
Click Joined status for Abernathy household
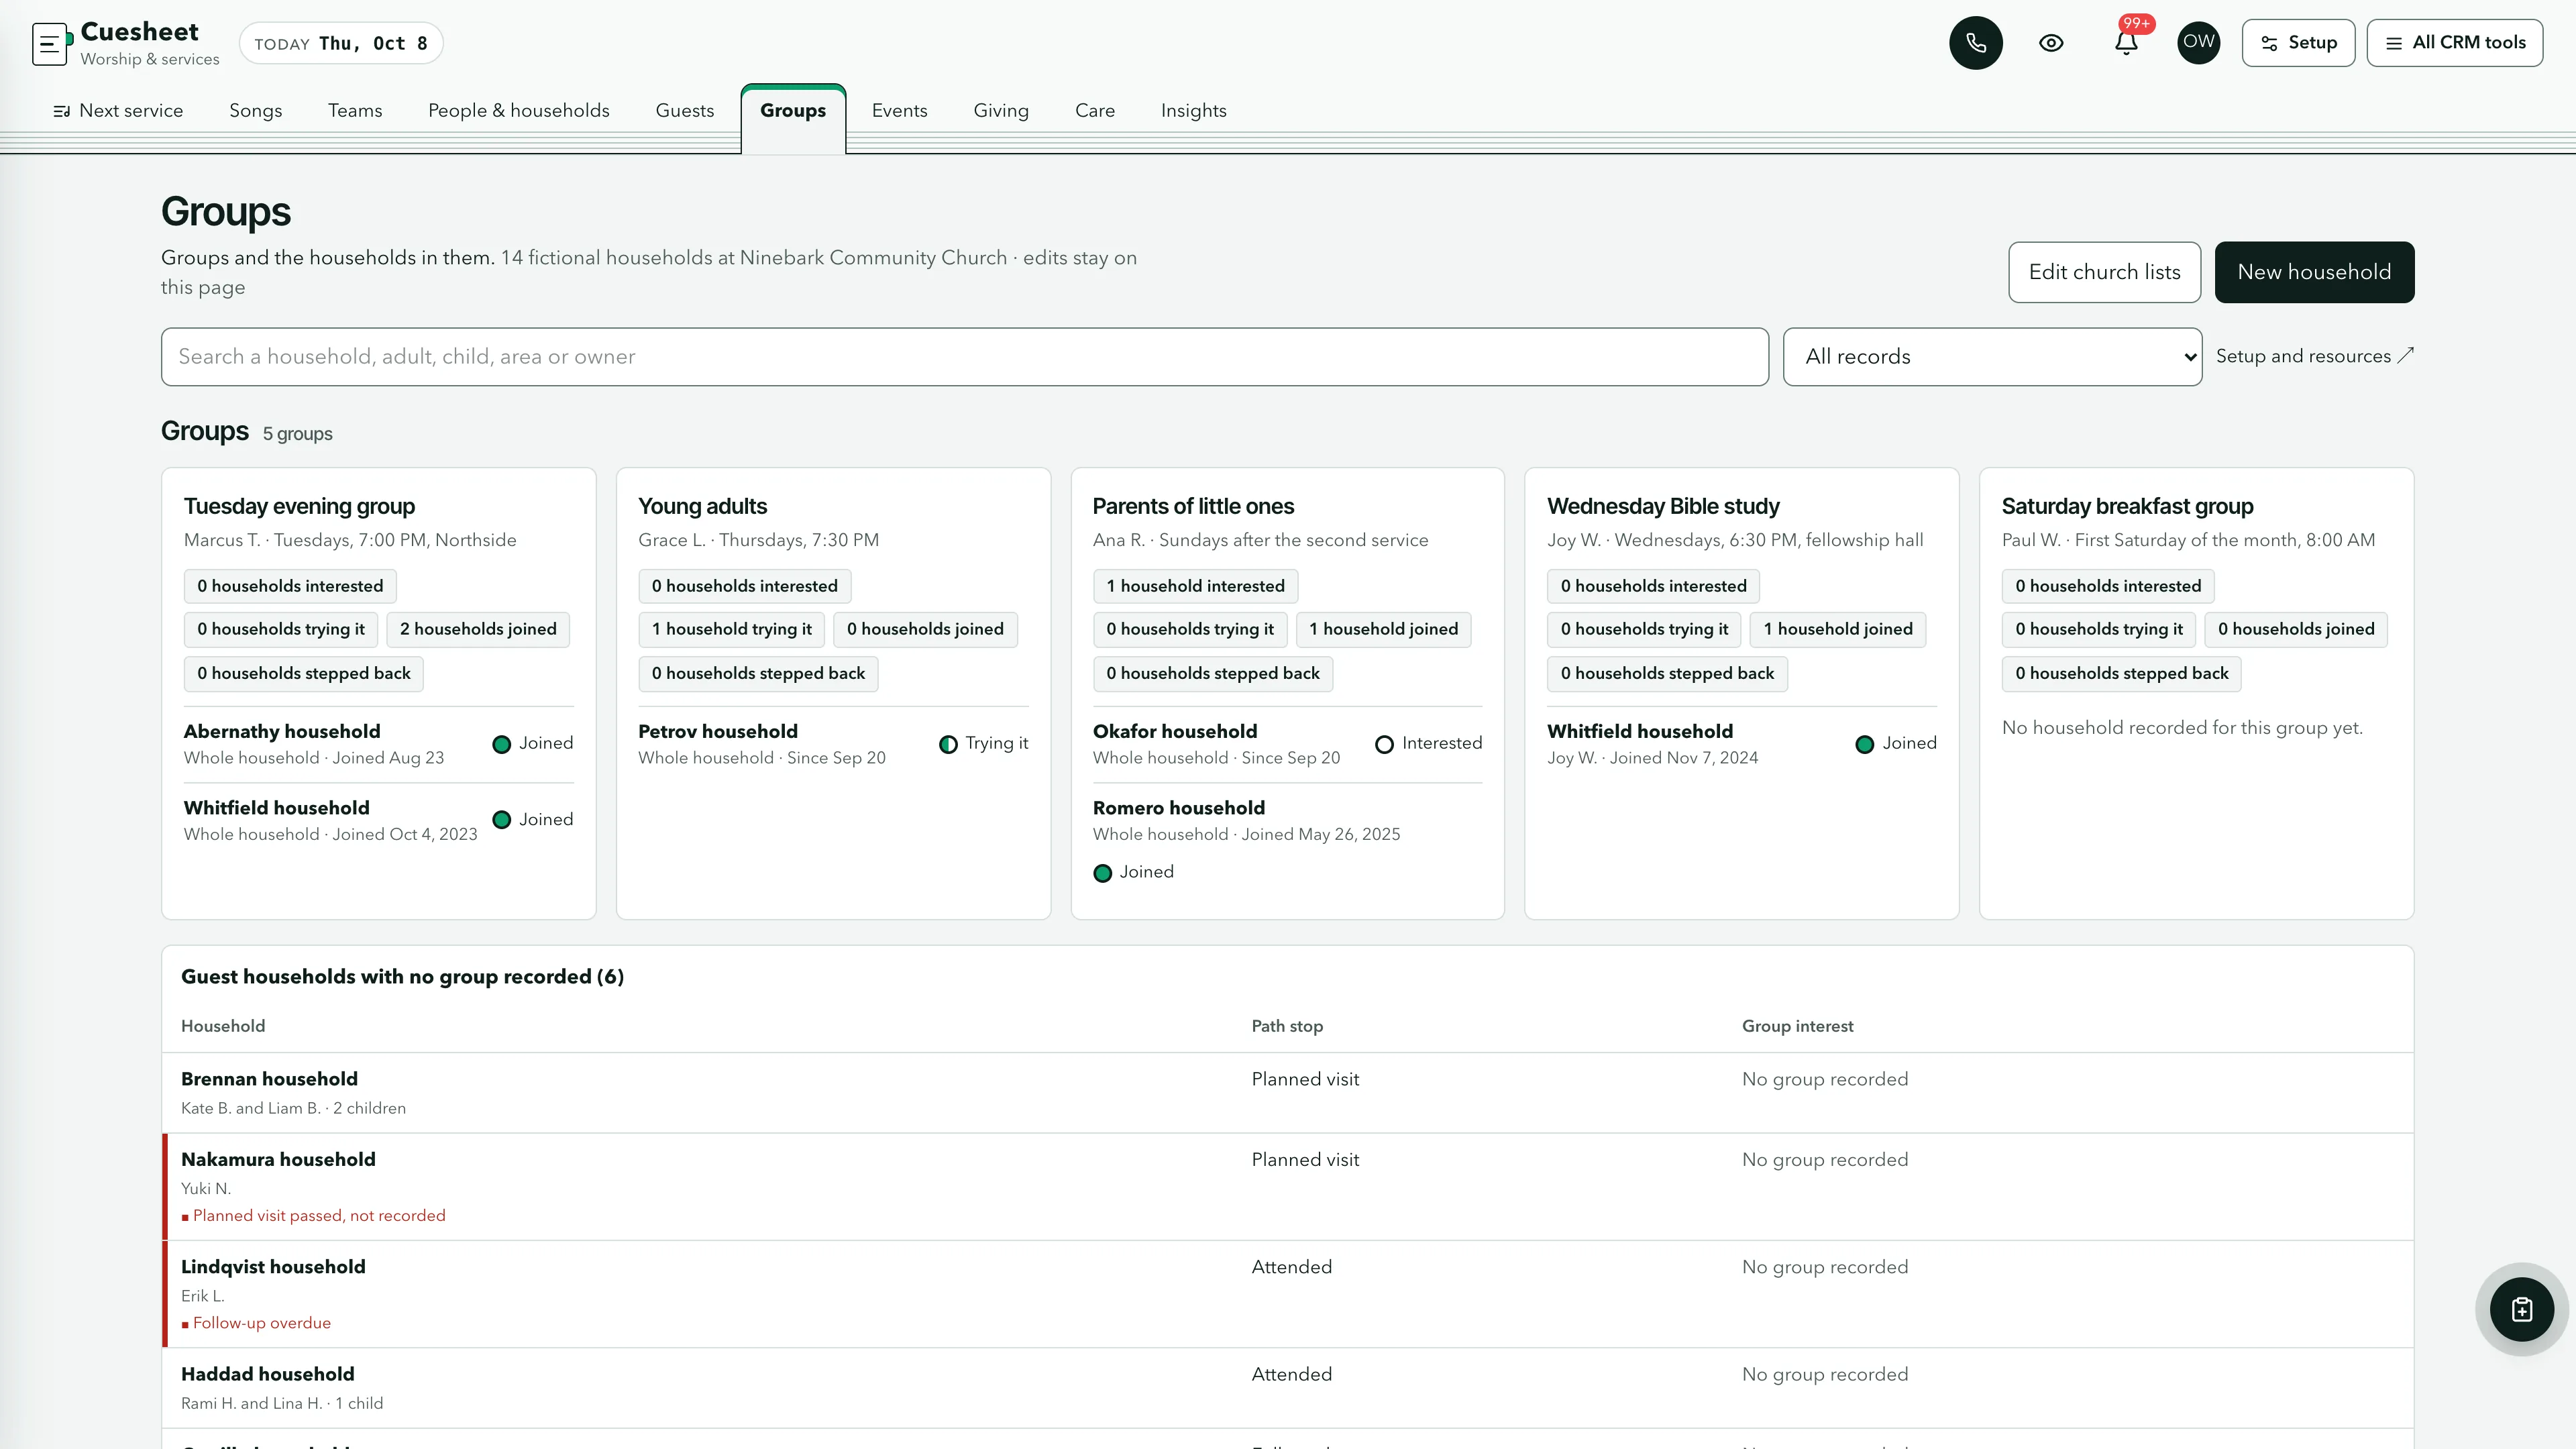pyautogui.click(x=533, y=743)
